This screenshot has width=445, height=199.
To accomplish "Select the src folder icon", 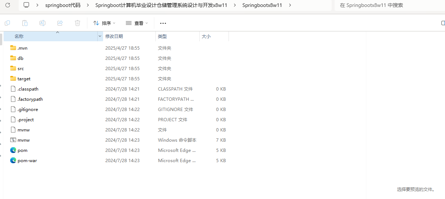I will (x=14, y=68).
